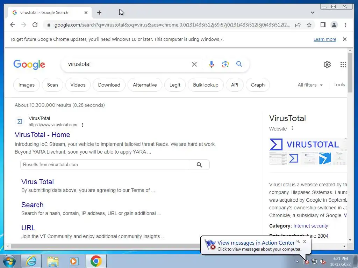Select the Legit filter chip
The width and height of the screenshot is (358, 268).
tap(175, 85)
